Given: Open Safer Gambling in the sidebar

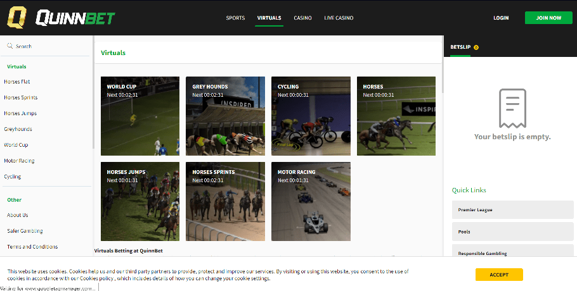Looking at the screenshot, I should point(25,231).
